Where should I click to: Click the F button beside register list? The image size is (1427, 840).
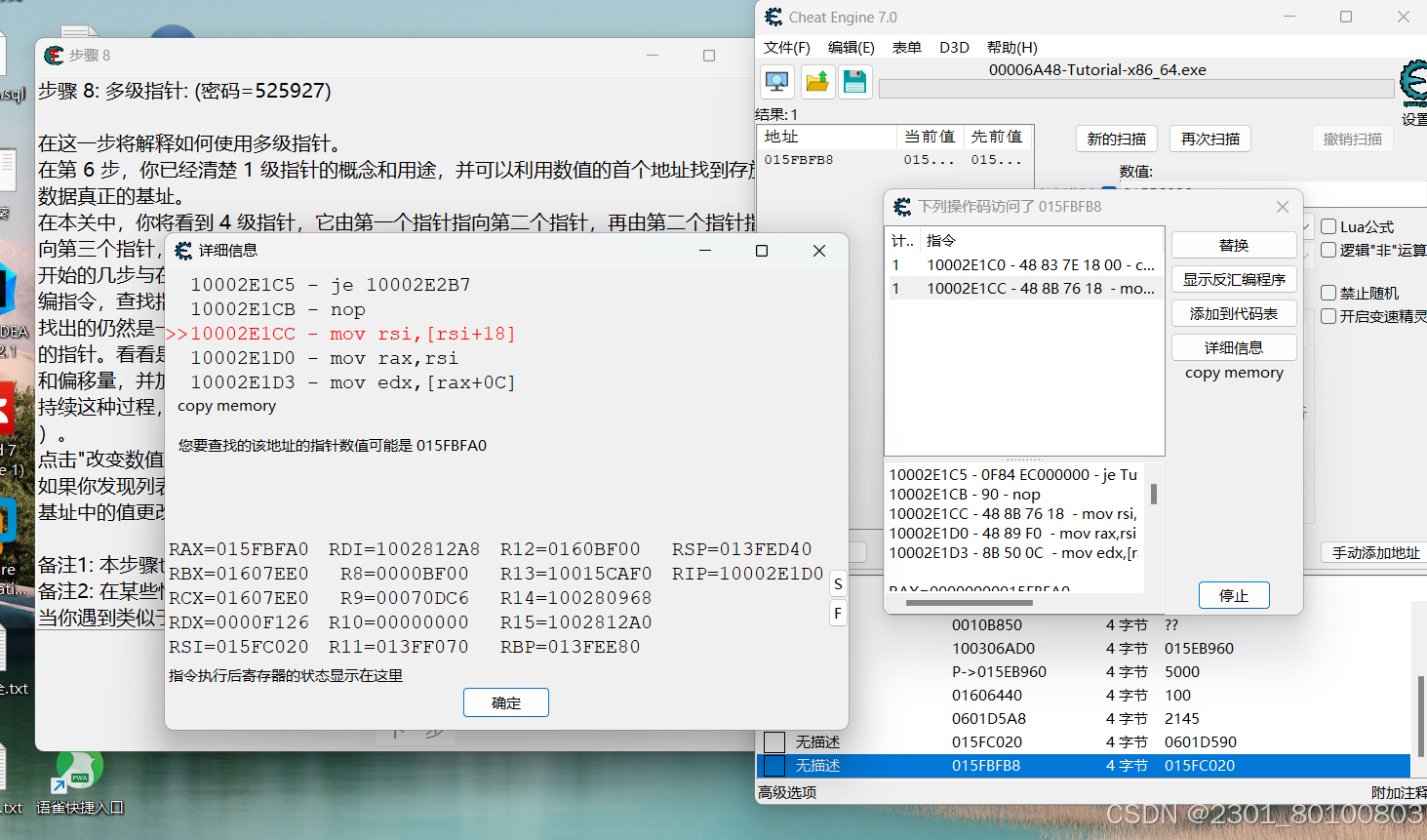838,613
